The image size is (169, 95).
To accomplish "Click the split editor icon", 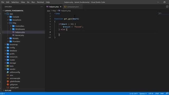I will [x=167, y=7].
